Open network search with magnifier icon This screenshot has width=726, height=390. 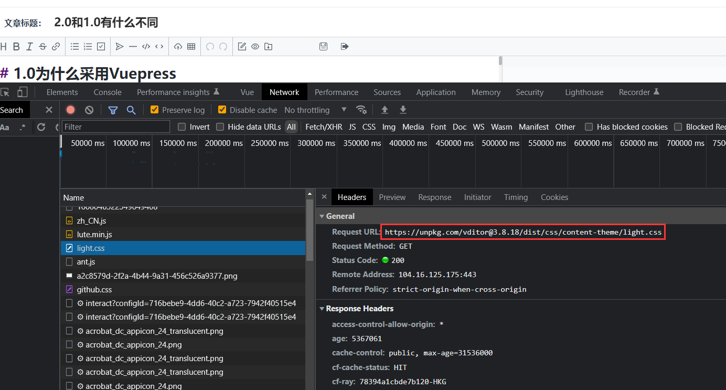tap(131, 110)
